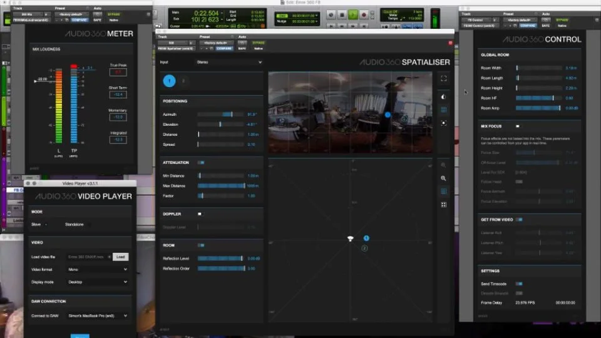Adjust the Azimuth slider in Positioning
Screen dimensions: 601x338
point(221,114)
